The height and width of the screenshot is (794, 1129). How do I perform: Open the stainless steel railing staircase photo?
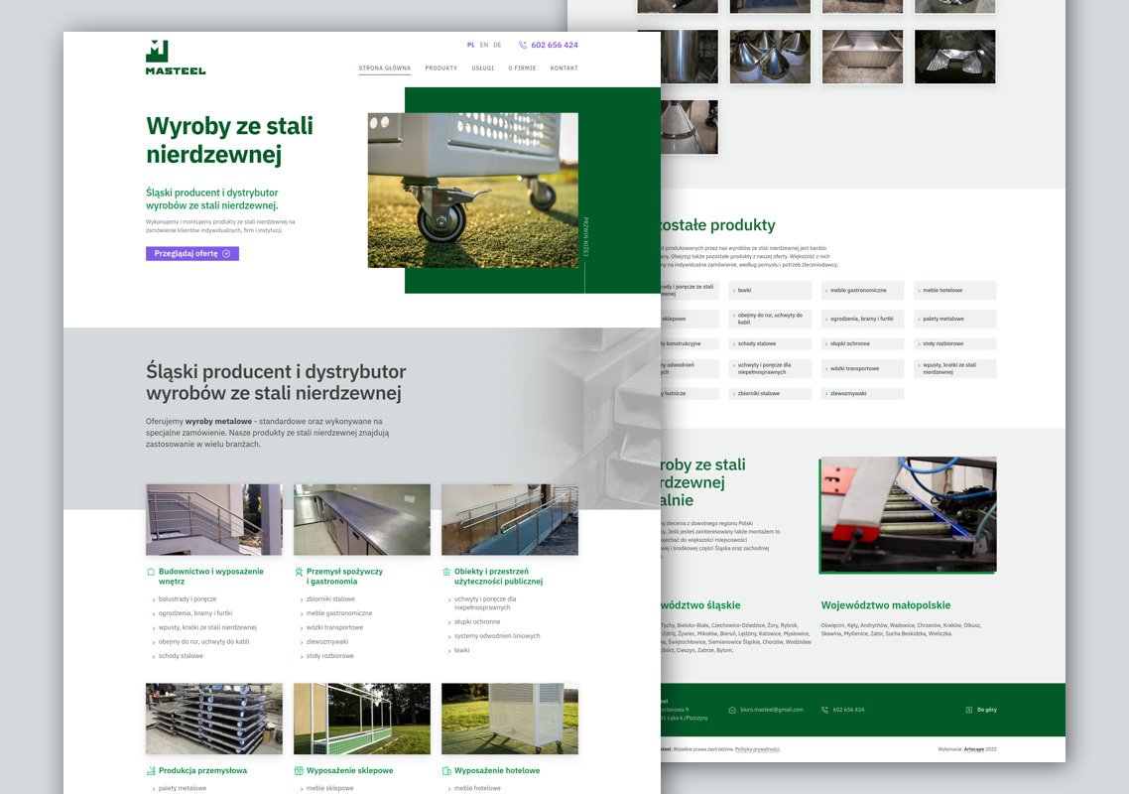213,519
